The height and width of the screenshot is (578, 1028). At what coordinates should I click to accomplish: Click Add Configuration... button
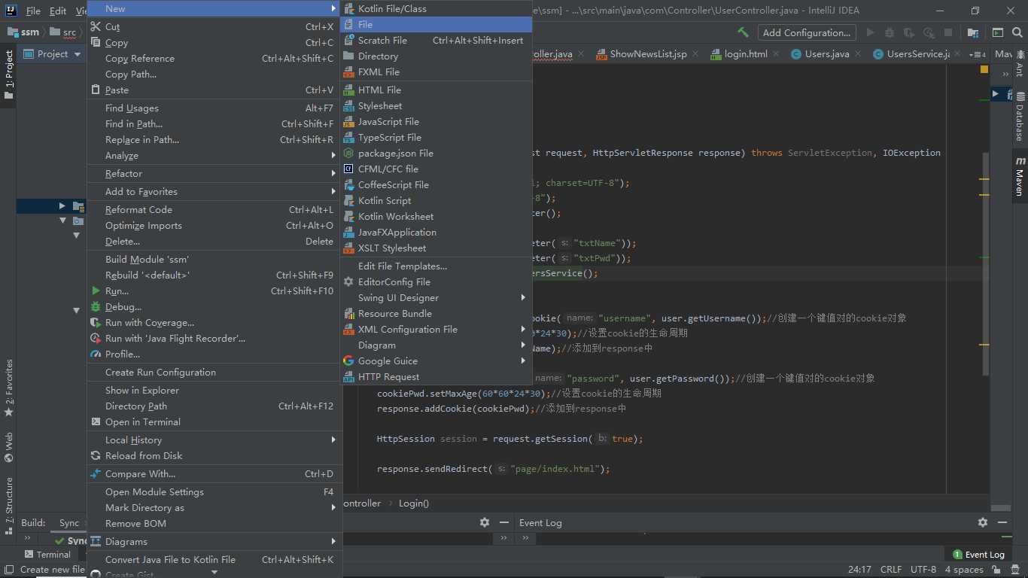click(x=806, y=32)
